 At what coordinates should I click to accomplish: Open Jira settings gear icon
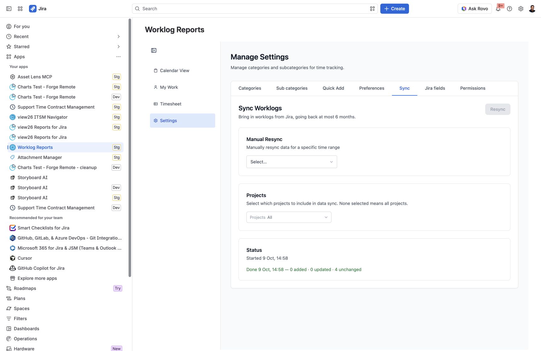click(x=521, y=9)
